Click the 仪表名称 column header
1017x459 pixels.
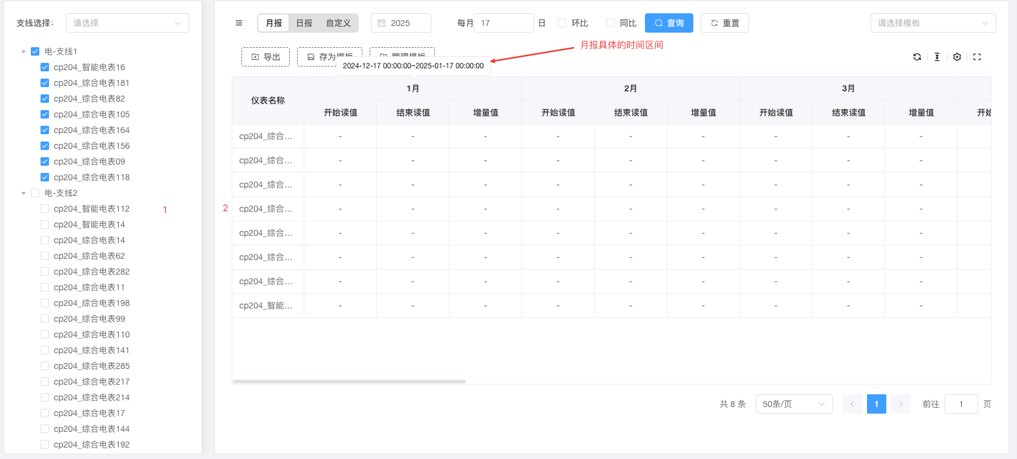(268, 100)
